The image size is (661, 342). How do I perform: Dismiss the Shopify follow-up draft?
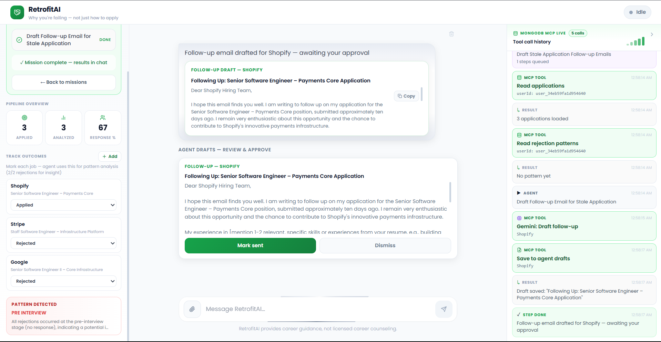pyautogui.click(x=385, y=245)
